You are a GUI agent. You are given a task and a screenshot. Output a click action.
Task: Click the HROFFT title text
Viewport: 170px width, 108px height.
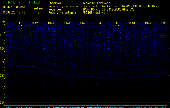pos(16,2)
